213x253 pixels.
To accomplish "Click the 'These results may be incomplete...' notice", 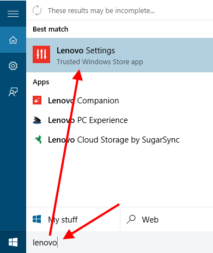I will coord(101,11).
